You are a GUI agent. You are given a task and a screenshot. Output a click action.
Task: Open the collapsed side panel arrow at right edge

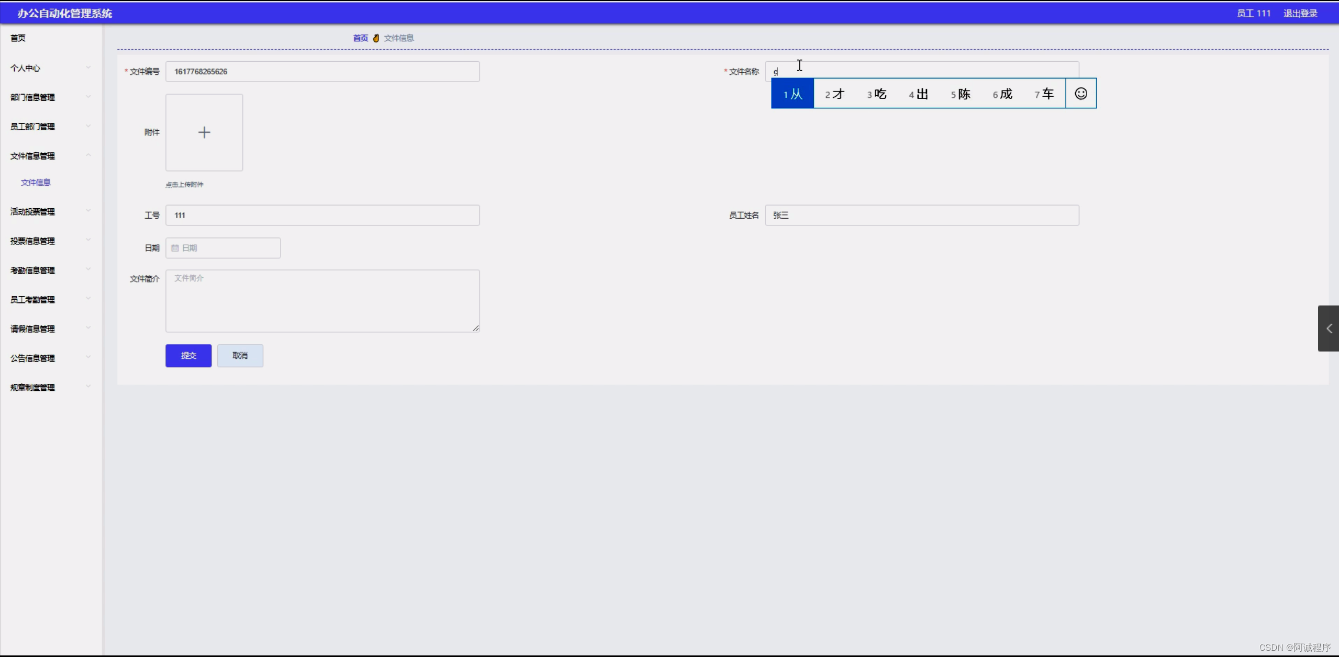tap(1329, 328)
